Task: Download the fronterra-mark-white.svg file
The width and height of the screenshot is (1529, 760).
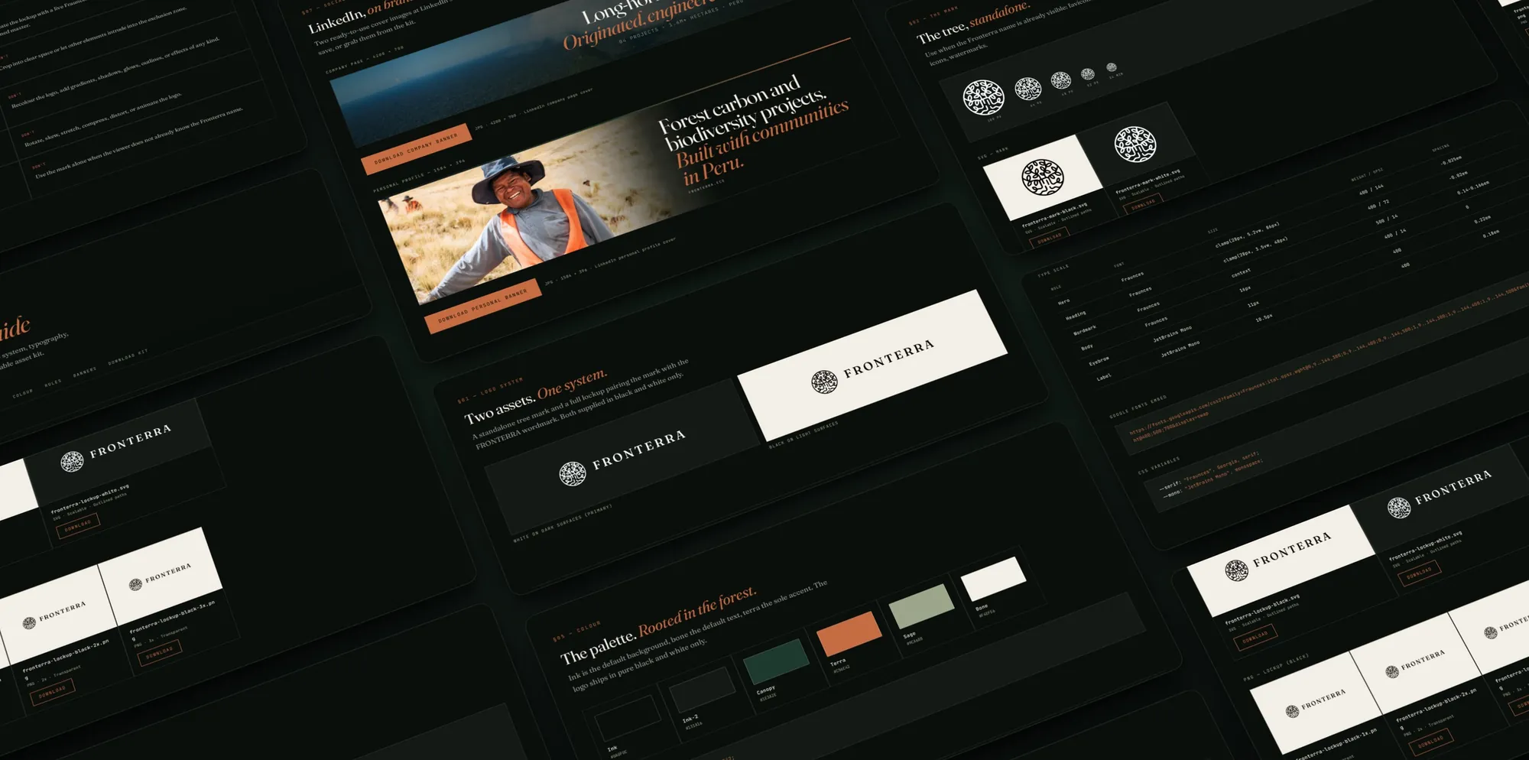Action: [1142, 203]
